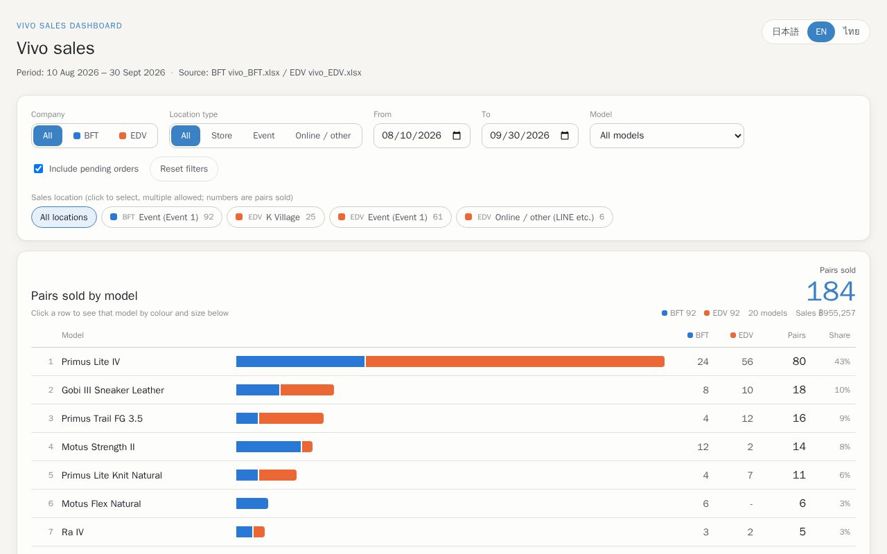Viewport: 887px width, 554px height.
Task: Click the total pairs sold number 184
Action: 830,292
